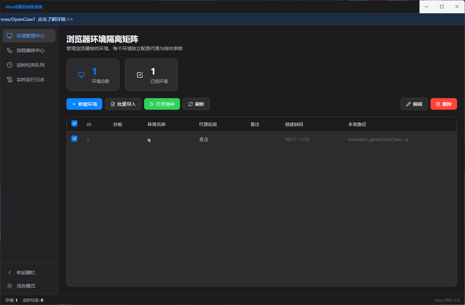Click the 定时任务: 0 status bar entry
Screen dimensions: 465x305
tap(33, 300)
